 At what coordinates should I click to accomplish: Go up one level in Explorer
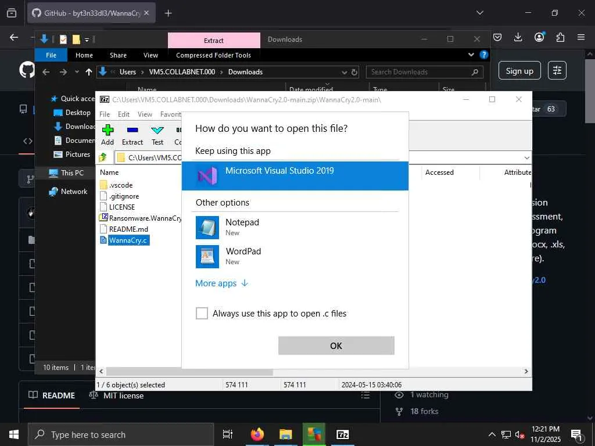(x=89, y=72)
